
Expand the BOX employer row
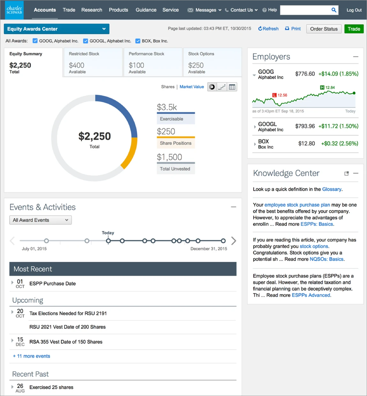click(255, 144)
